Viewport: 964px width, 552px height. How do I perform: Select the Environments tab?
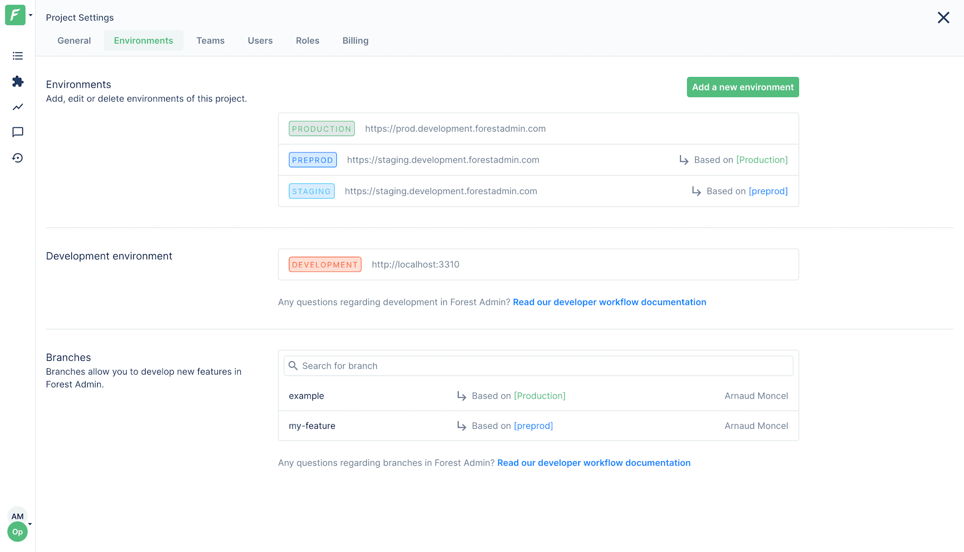point(143,40)
